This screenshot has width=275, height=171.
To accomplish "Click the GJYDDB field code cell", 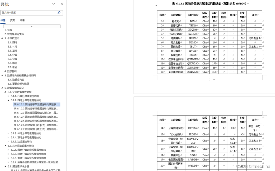I will pos(193,166).
